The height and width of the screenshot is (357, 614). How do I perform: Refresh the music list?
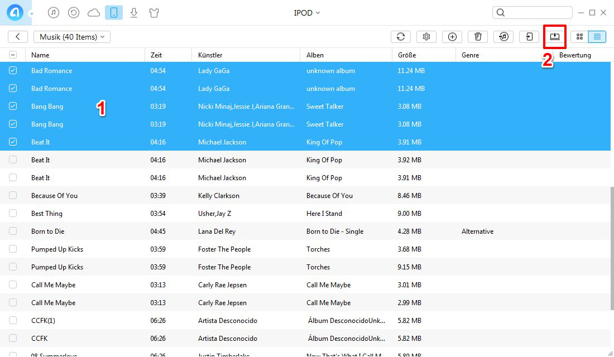pos(401,37)
